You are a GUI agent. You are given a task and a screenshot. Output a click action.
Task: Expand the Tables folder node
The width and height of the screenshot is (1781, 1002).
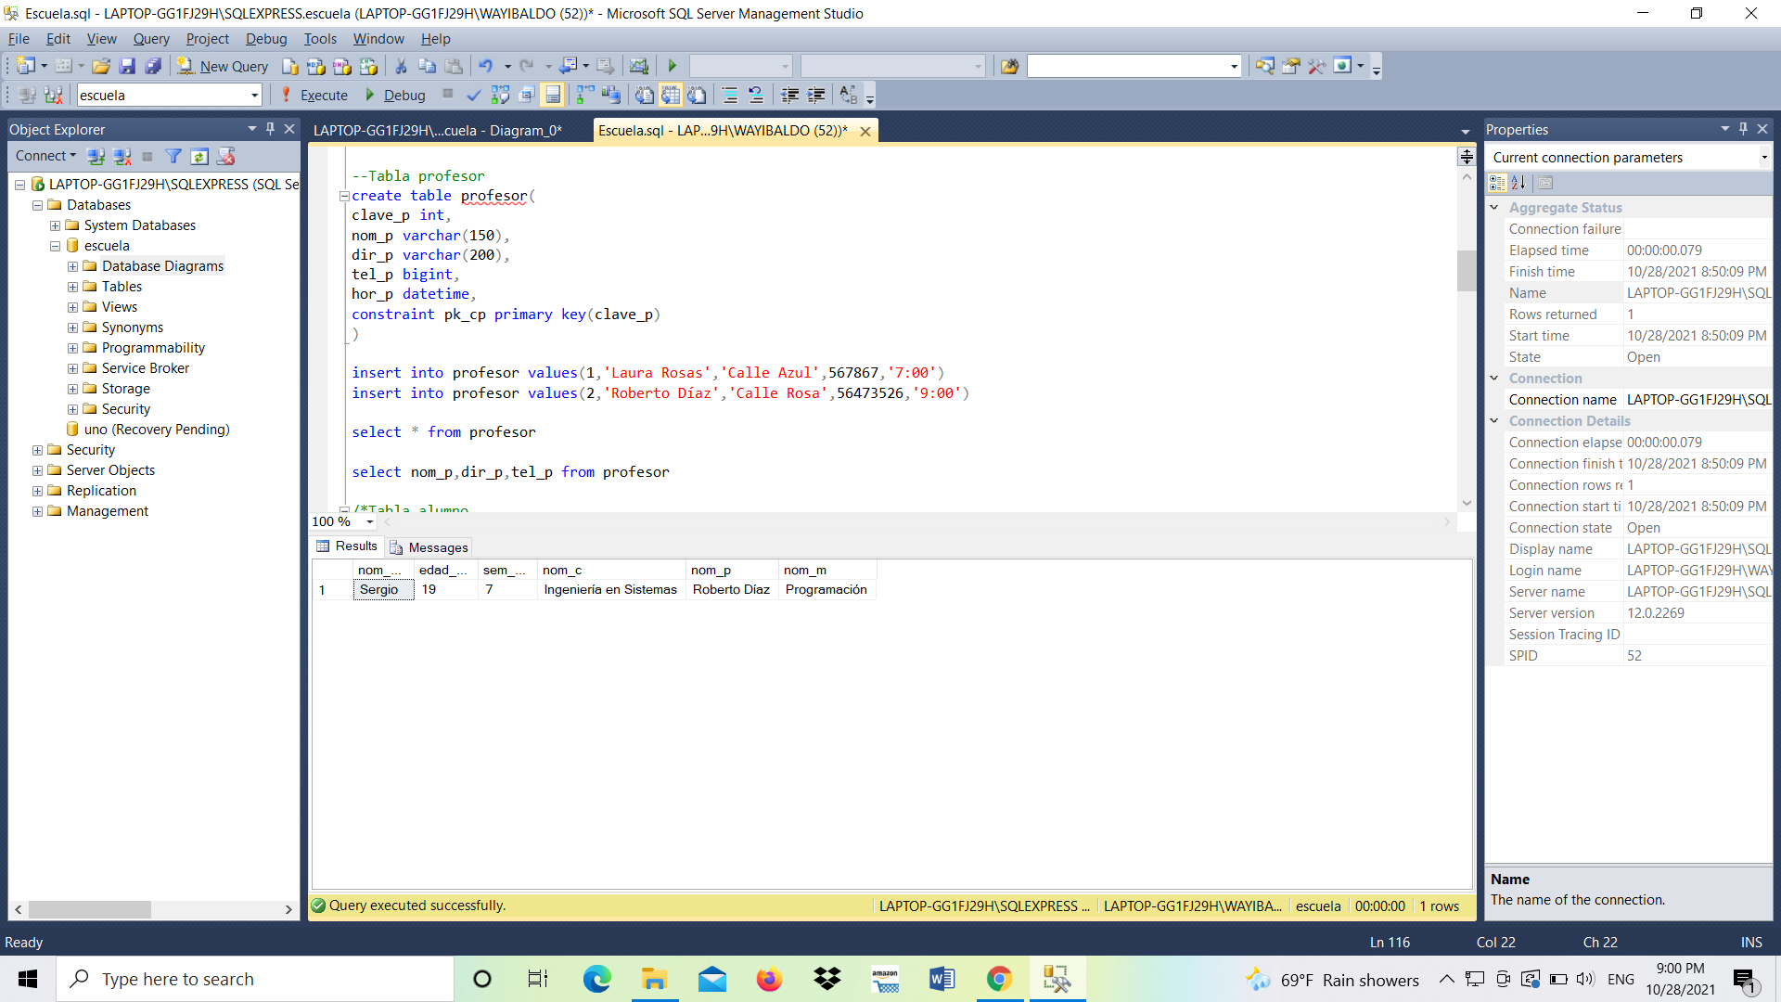coord(72,287)
